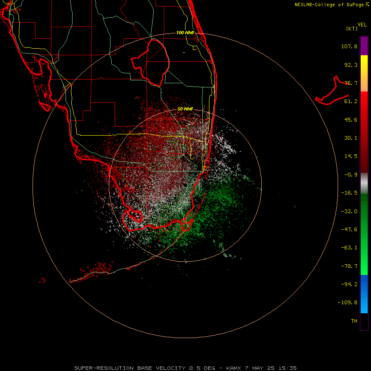Click the 61.2 velocity scale value
This screenshot has width=371, height=371.
(x=351, y=101)
